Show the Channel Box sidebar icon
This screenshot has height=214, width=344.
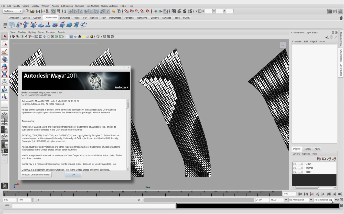coord(340,11)
